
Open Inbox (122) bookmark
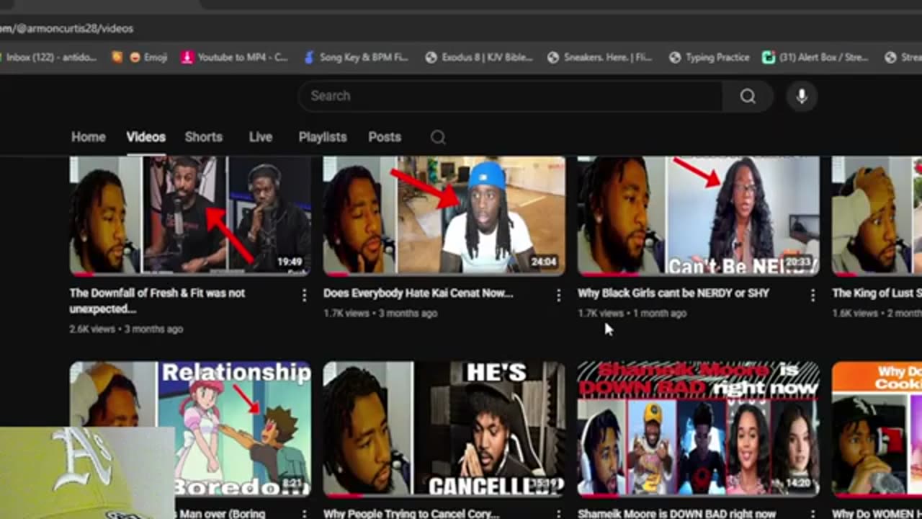pos(49,57)
